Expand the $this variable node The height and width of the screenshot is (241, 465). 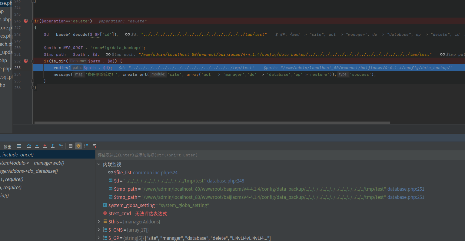[99, 222]
